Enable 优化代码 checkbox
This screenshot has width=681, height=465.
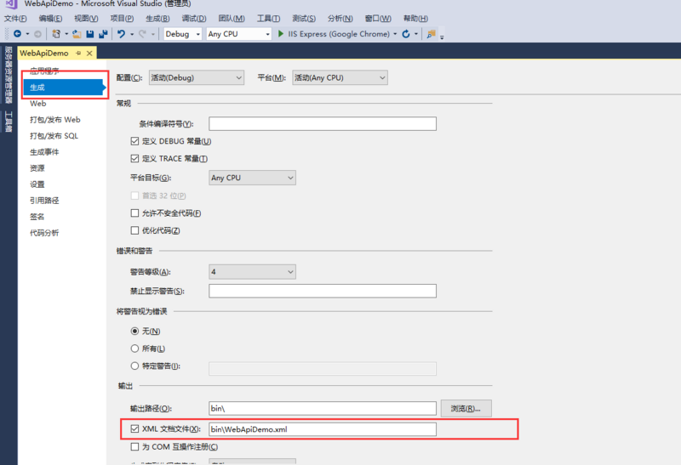[x=134, y=230]
